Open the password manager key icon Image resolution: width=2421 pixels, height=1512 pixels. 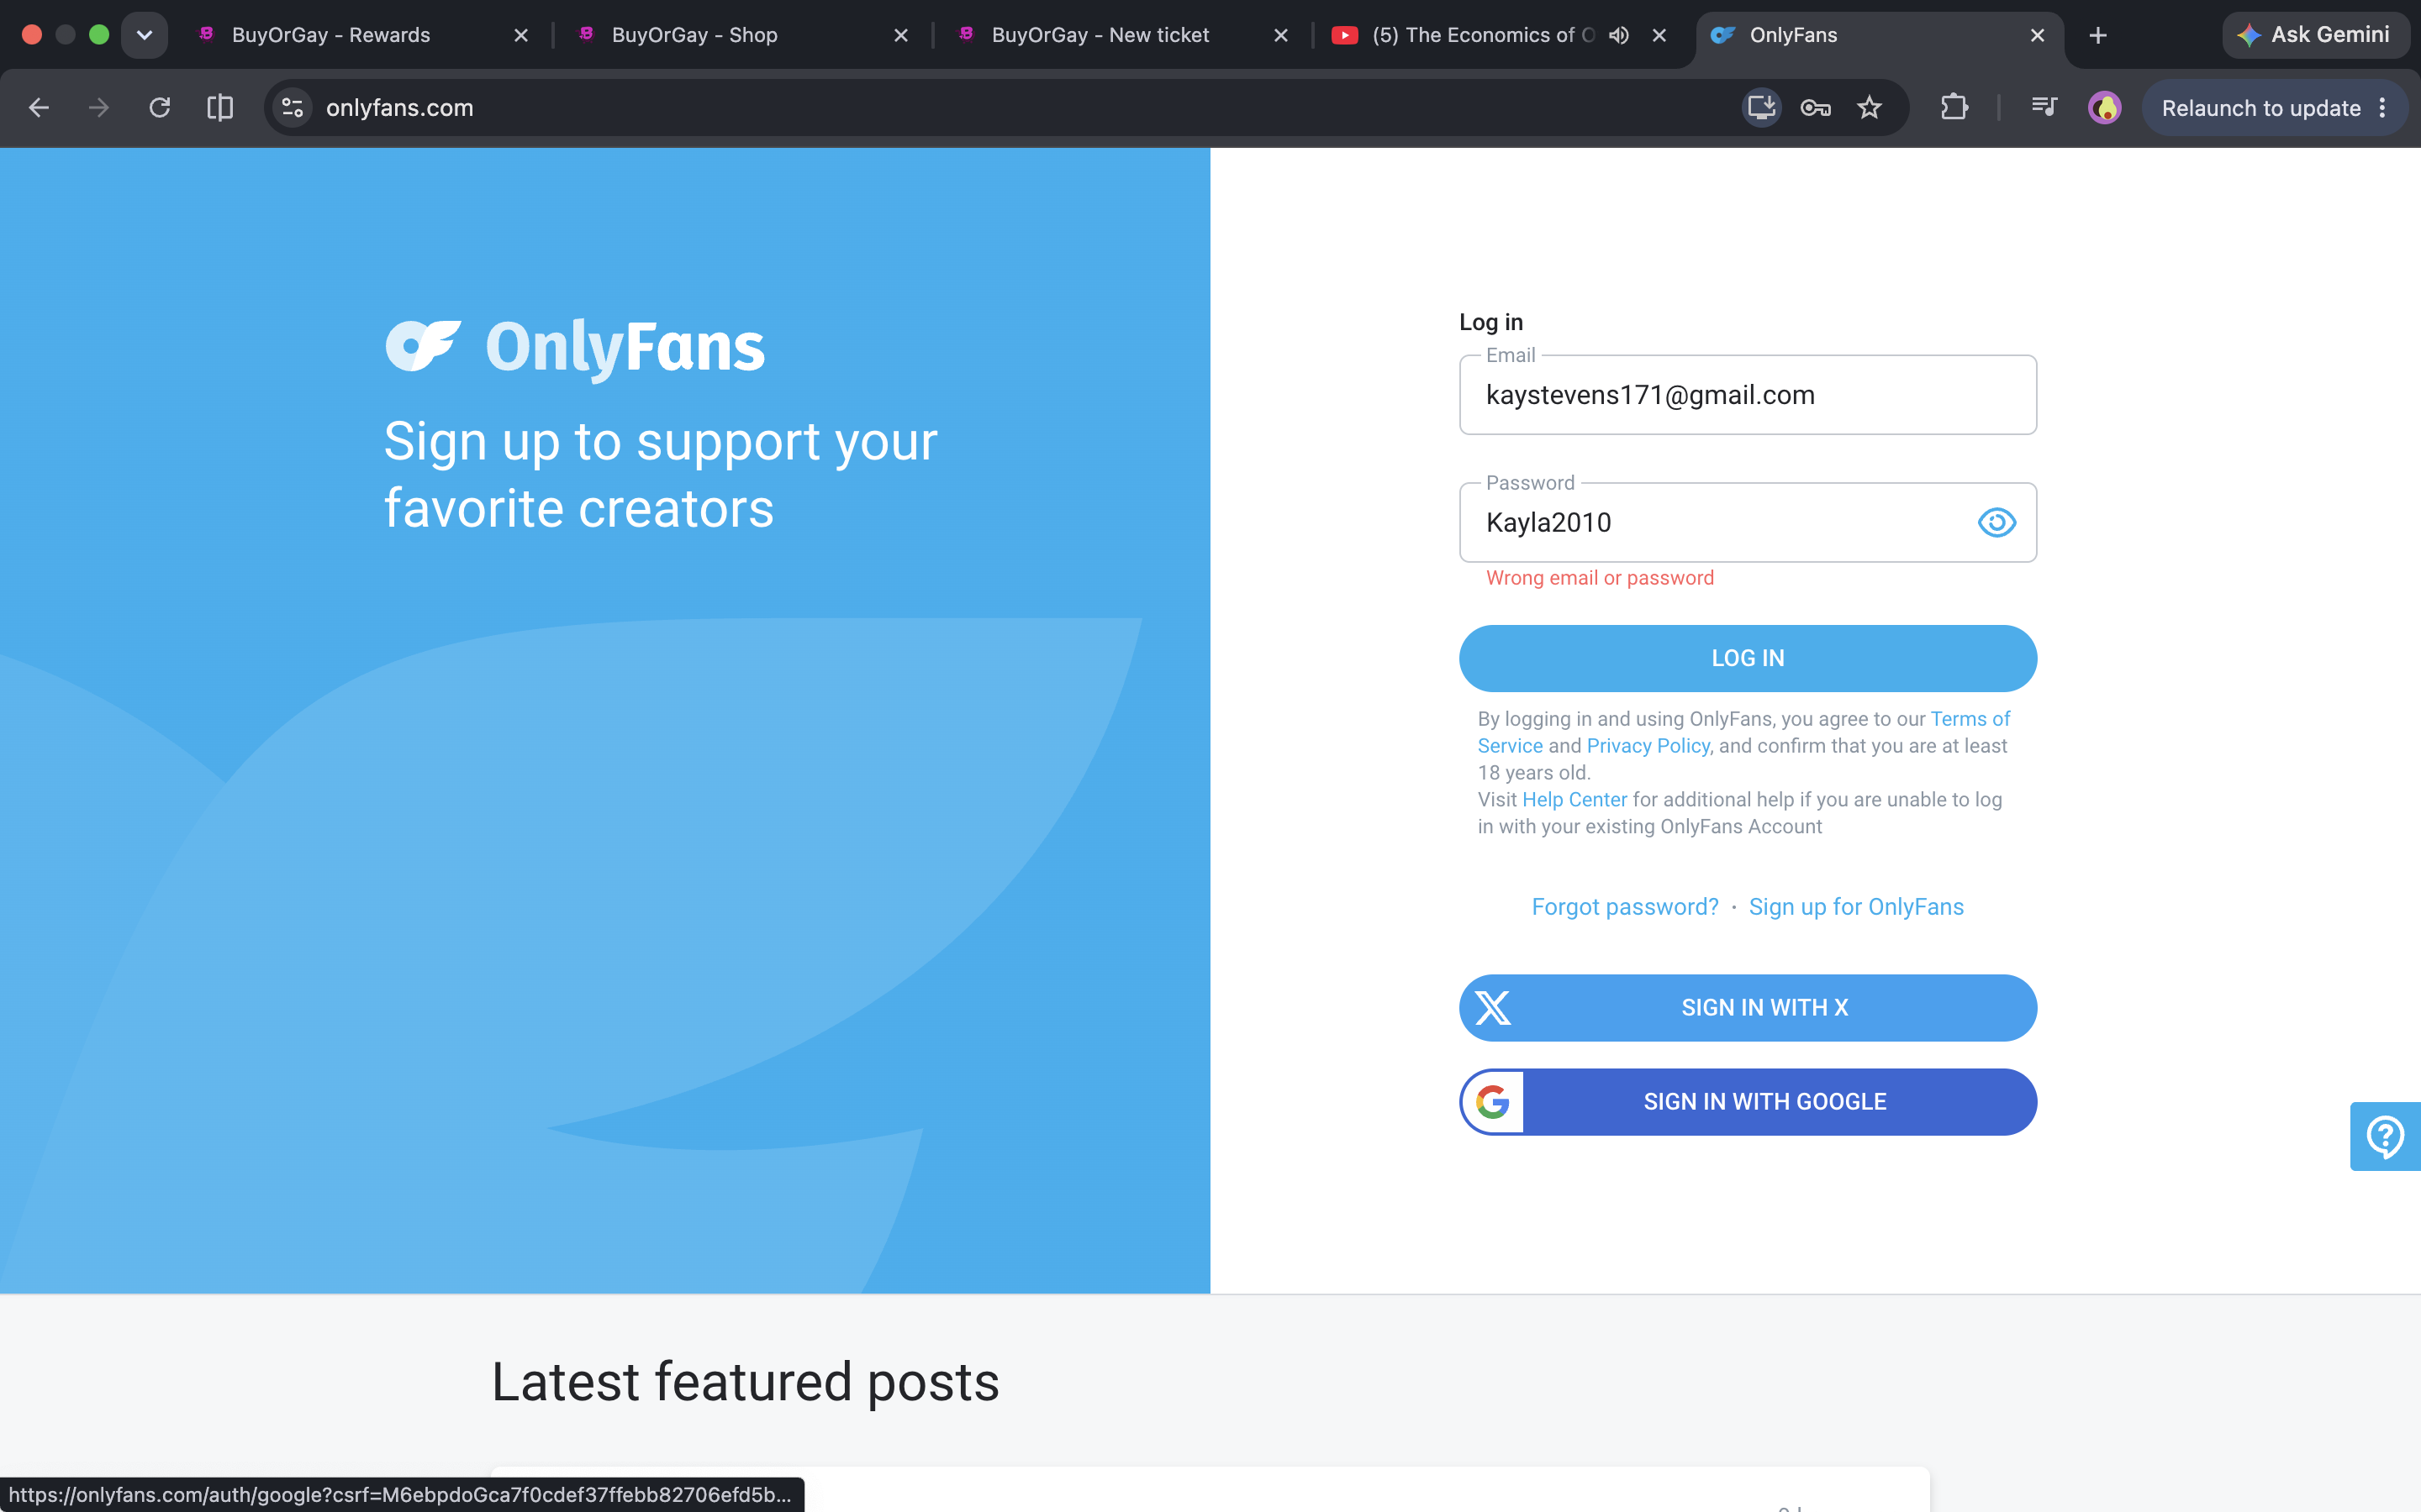[x=1815, y=108]
